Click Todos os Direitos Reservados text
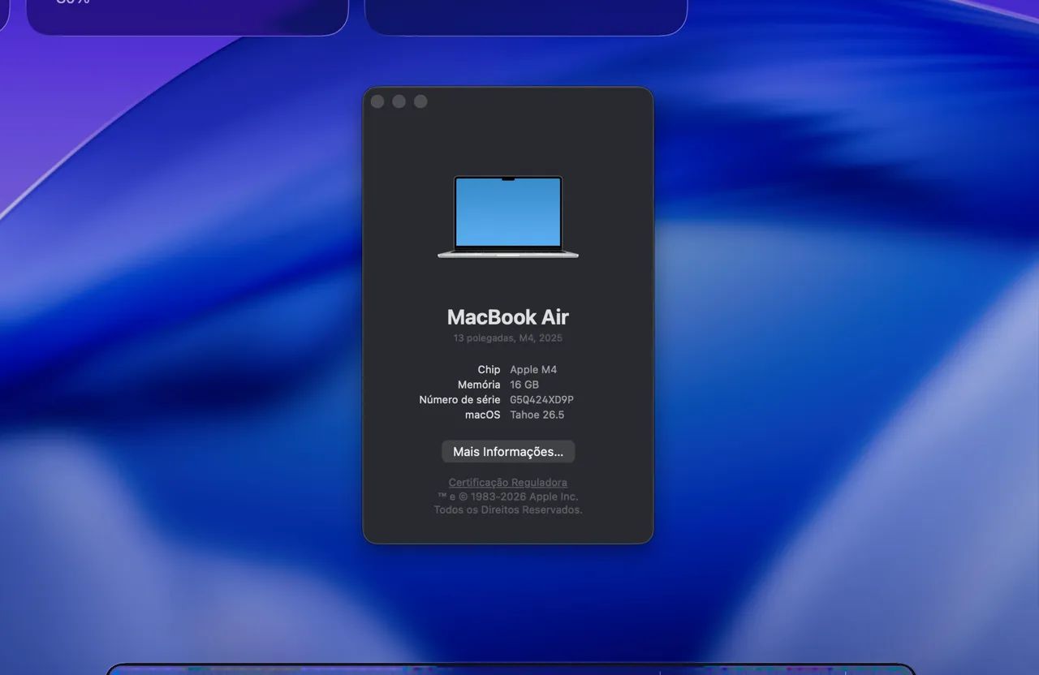Viewport: 1039px width, 675px height. (508, 510)
